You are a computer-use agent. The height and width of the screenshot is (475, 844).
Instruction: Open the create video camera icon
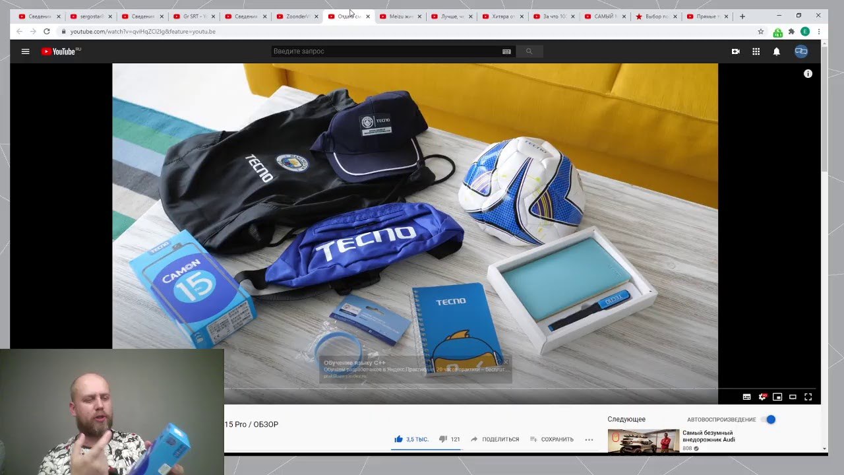(x=736, y=51)
